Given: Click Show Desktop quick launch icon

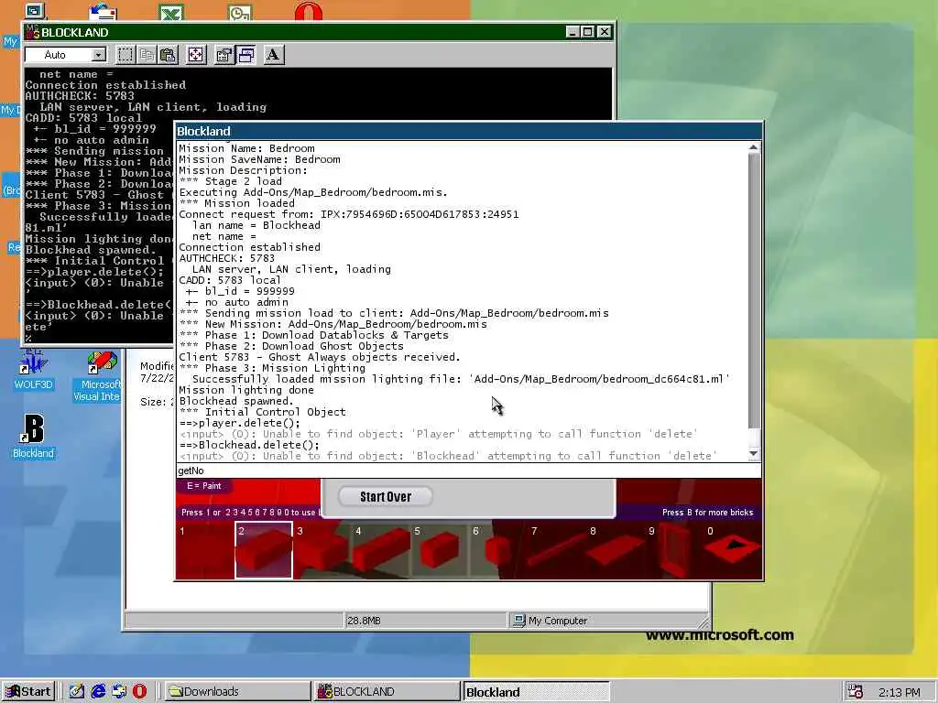Looking at the screenshot, I should pos(77,692).
